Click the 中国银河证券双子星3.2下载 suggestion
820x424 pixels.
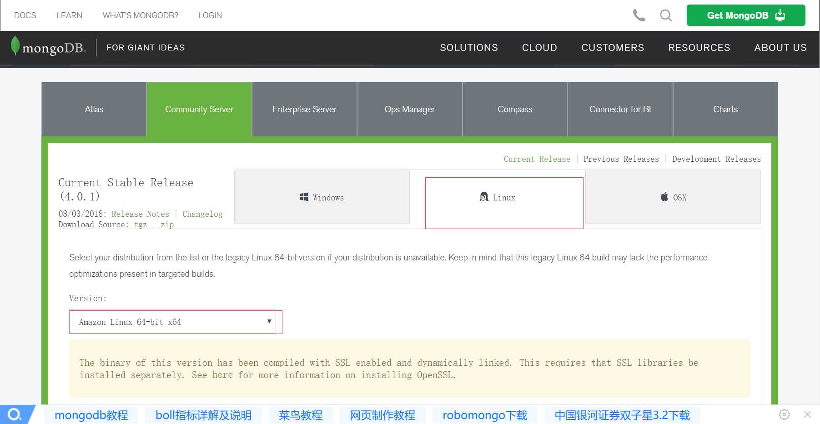[x=622, y=415]
